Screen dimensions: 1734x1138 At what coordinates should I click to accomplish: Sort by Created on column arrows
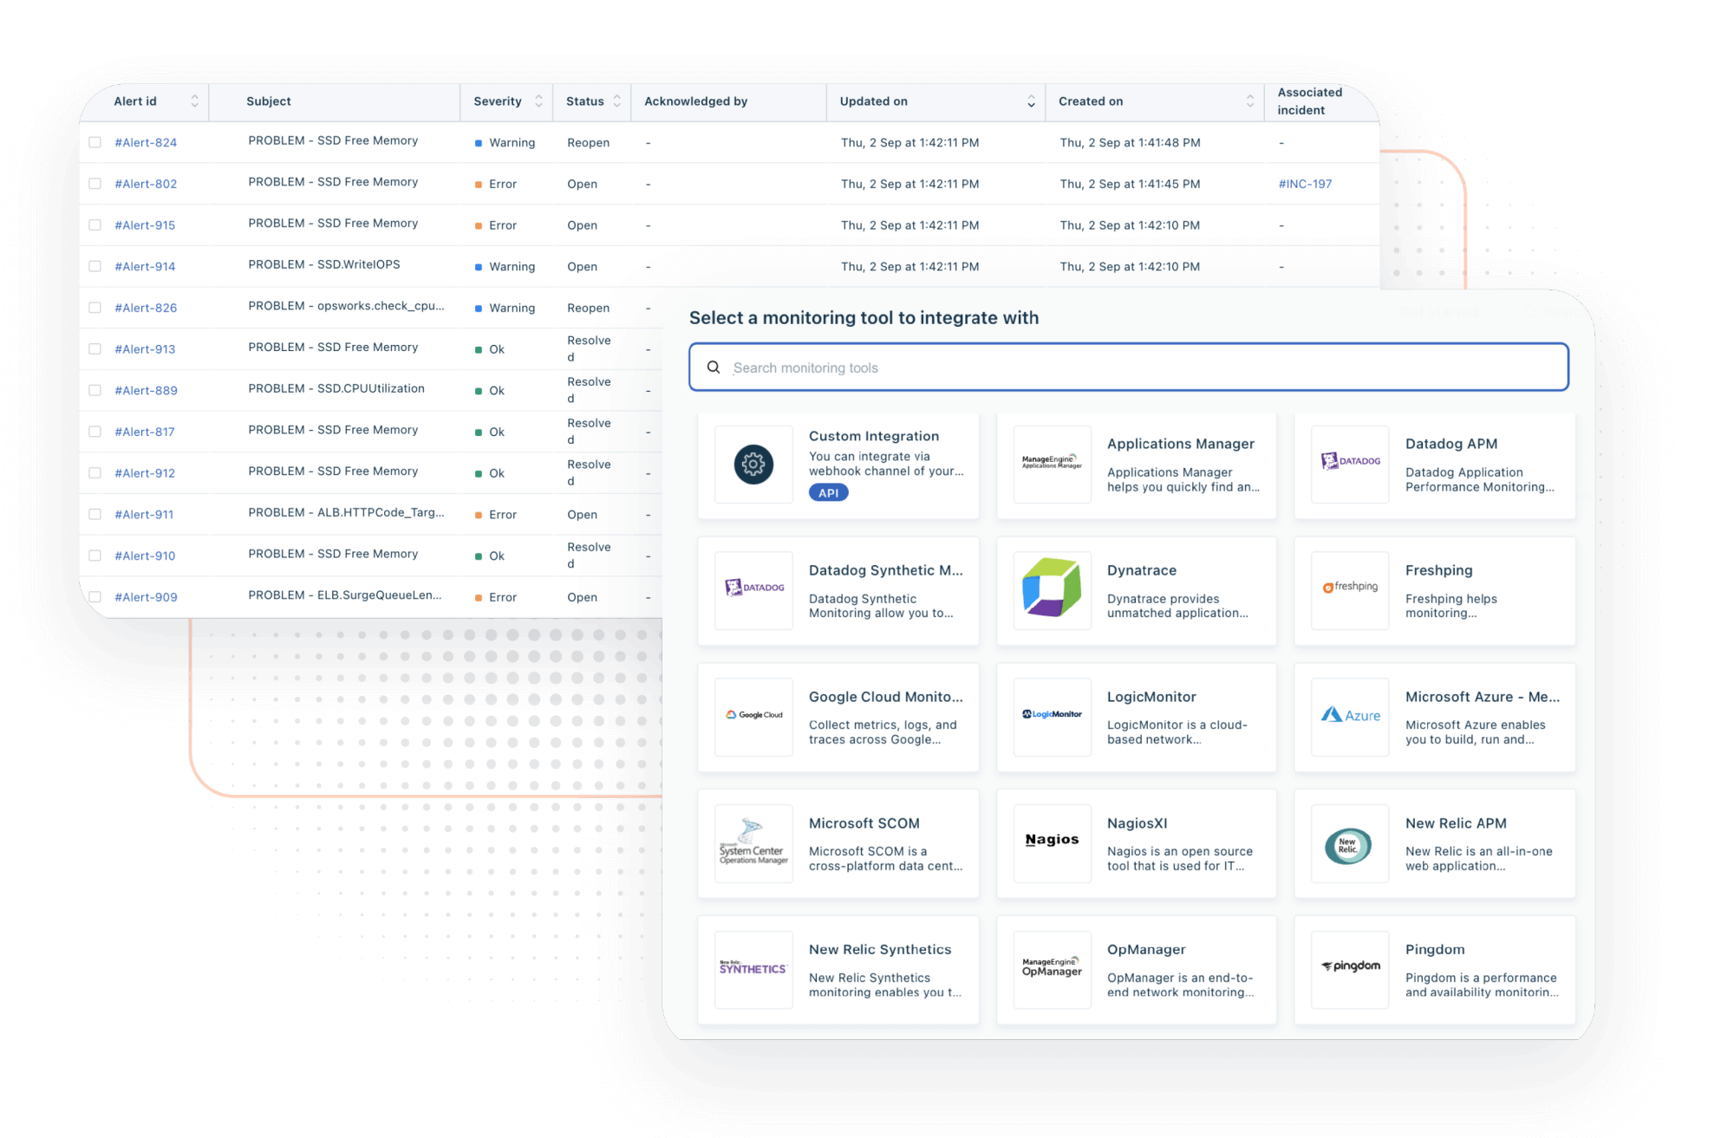pos(1249,101)
